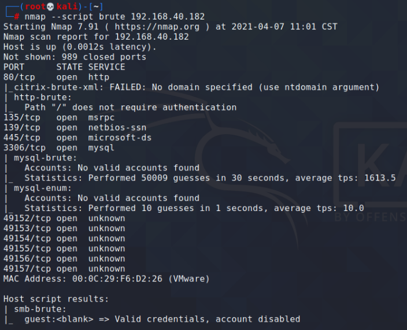Click the https://nmap.org URL
The width and height of the screenshot is (407, 330).
[x=157, y=27]
